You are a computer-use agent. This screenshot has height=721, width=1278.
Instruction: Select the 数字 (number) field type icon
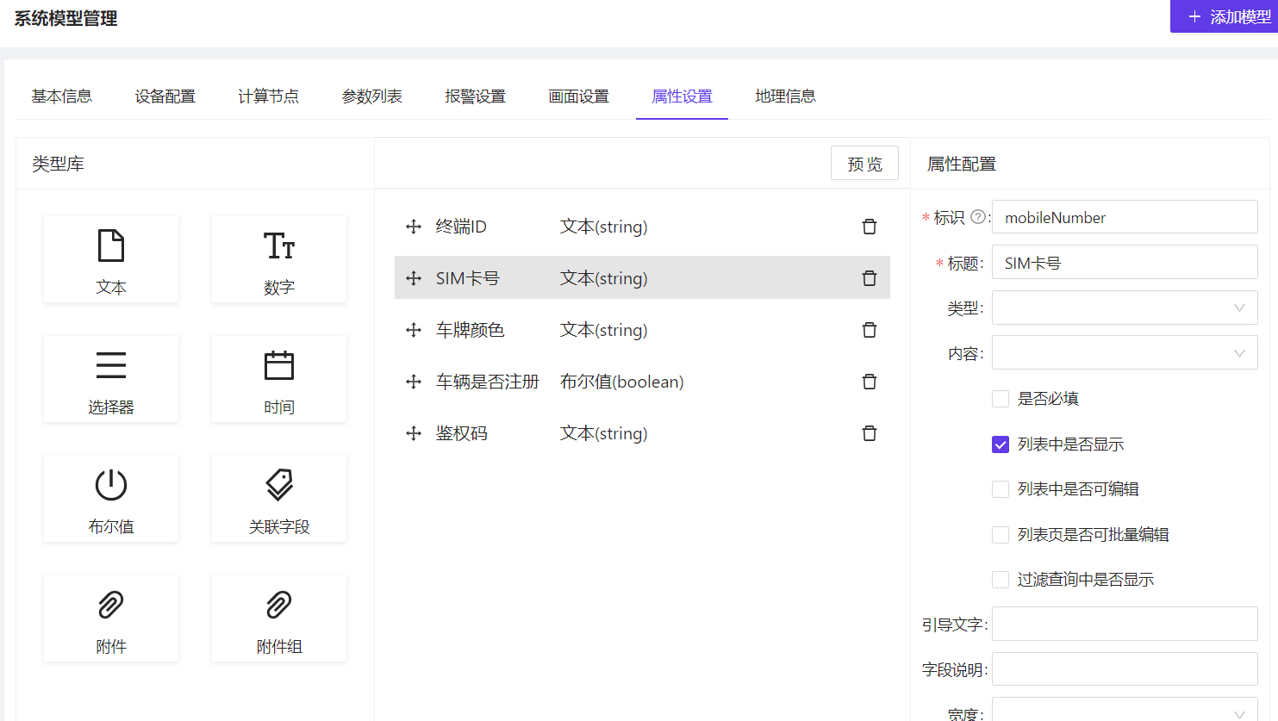[278, 258]
